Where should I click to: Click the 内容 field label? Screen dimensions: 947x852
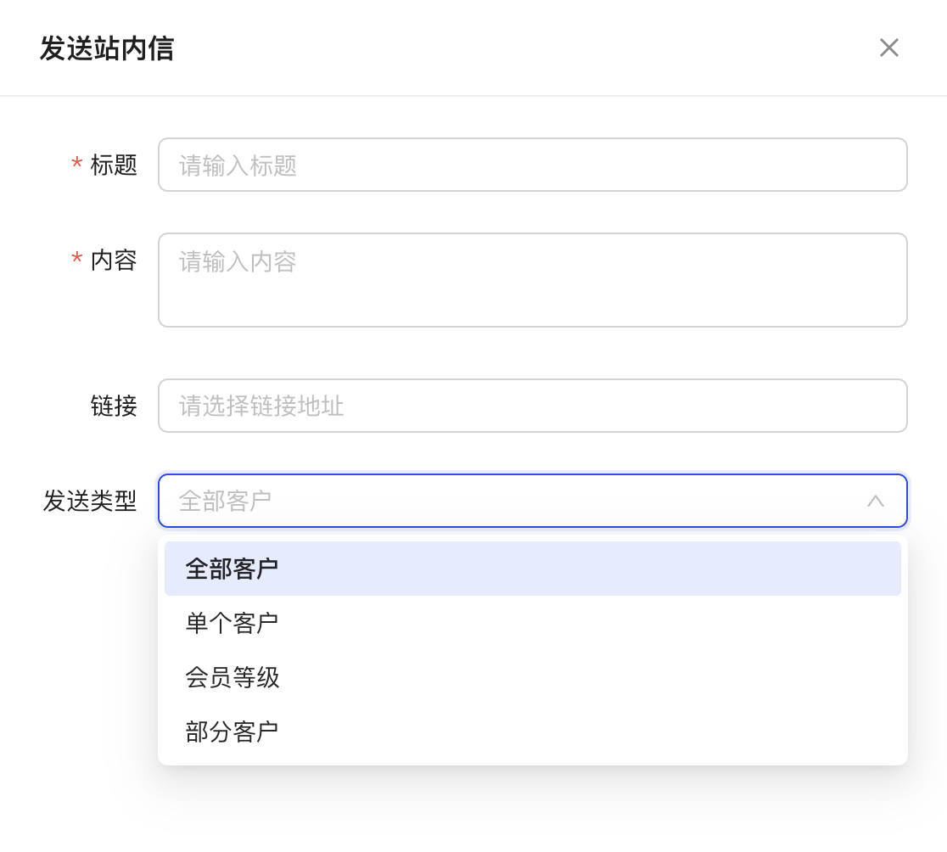[x=114, y=260]
